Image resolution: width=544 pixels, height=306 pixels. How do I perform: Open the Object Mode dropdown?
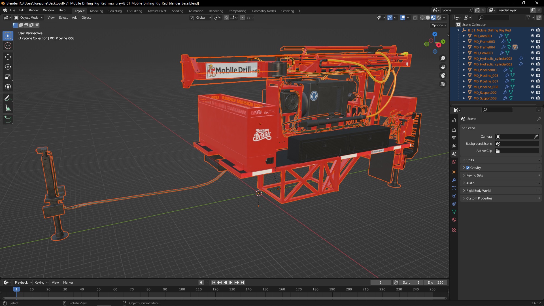coord(29,18)
